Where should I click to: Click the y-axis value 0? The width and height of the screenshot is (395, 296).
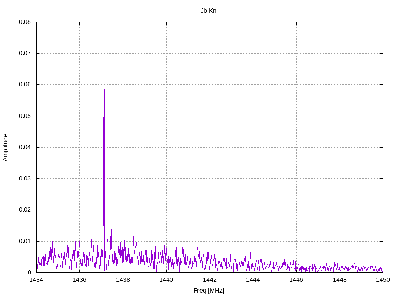pos(29,272)
